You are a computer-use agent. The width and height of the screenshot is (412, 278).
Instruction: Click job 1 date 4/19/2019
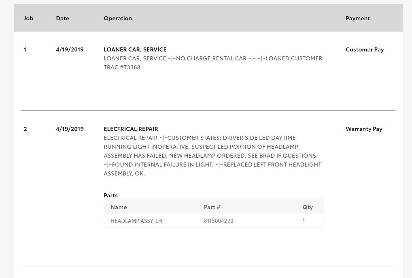click(x=70, y=49)
